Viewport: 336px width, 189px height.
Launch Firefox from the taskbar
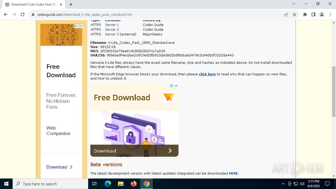pos(134,184)
